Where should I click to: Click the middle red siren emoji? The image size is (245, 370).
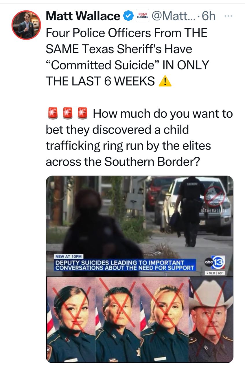(67, 114)
